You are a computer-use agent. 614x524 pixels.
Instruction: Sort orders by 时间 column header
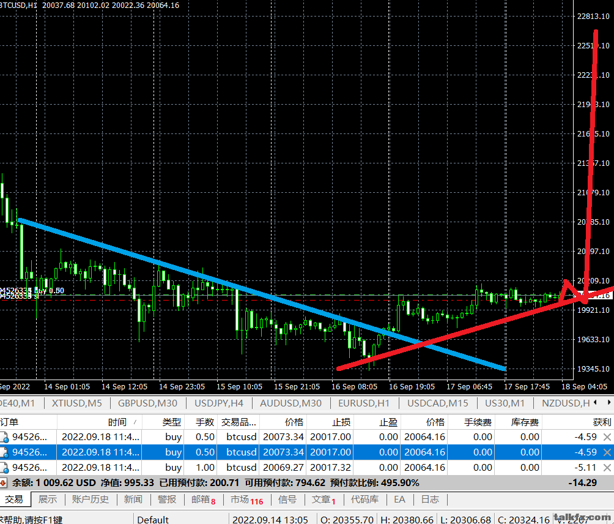100,422
